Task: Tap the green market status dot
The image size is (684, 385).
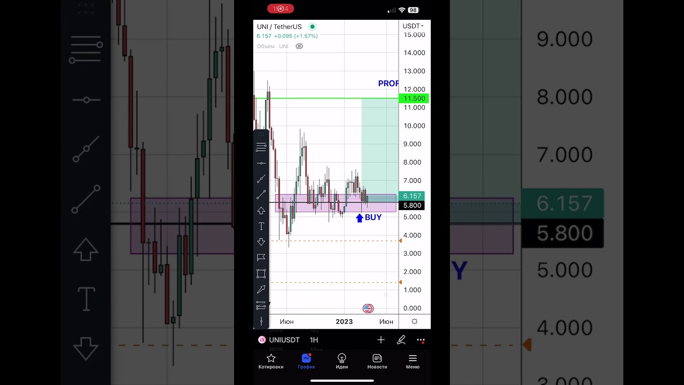Action: pos(313,27)
